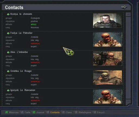Click the green icon next to Missions tab
Screen dimensions: 139x117
(x=7, y=112)
